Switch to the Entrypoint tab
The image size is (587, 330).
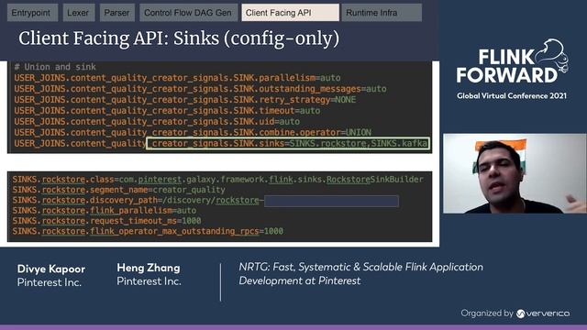click(32, 13)
